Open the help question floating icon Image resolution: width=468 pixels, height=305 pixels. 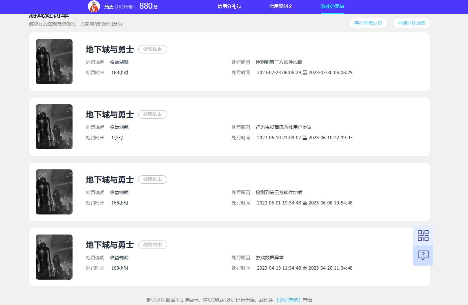pyautogui.click(x=423, y=256)
